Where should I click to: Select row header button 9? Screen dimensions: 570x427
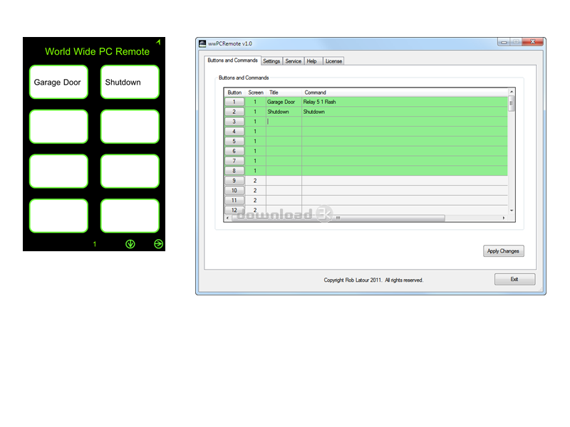click(234, 181)
